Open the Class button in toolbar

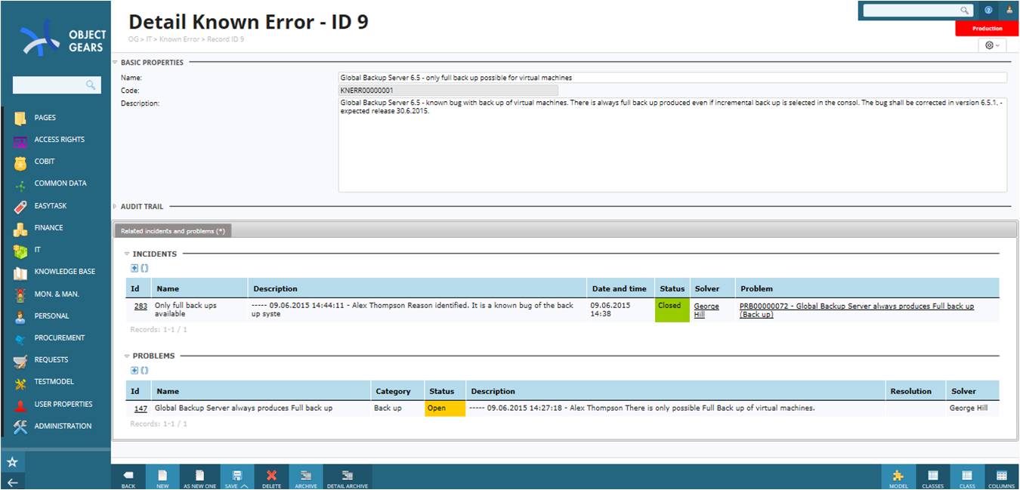(967, 478)
